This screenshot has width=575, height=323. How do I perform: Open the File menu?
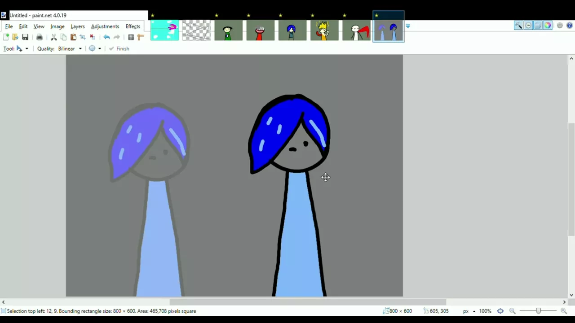coord(9,26)
